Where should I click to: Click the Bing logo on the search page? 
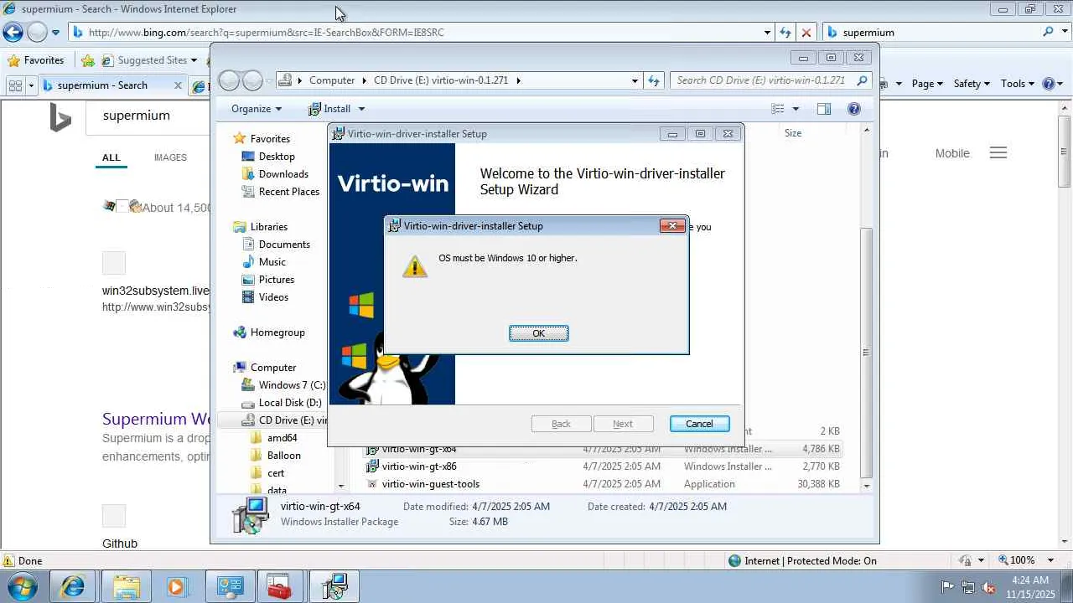pos(60,118)
